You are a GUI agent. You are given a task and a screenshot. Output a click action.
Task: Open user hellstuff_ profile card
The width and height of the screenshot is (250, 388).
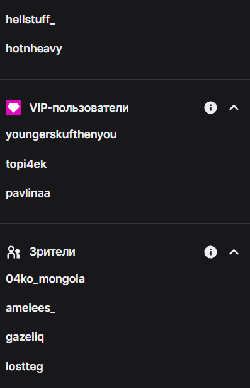(x=30, y=20)
